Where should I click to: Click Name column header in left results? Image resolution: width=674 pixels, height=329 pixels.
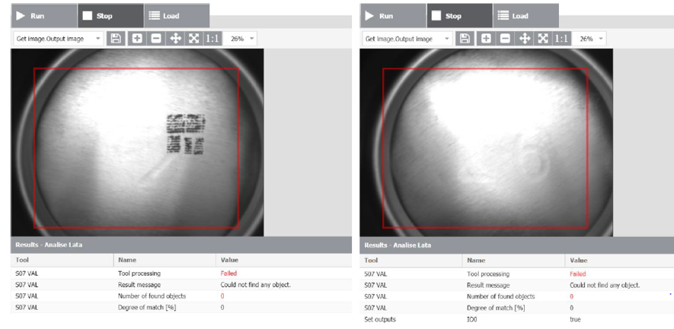tap(165, 260)
